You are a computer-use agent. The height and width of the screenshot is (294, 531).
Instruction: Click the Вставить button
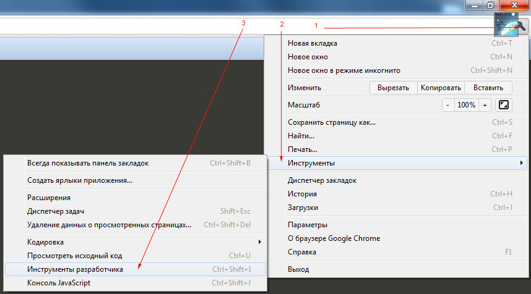point(488,88)
